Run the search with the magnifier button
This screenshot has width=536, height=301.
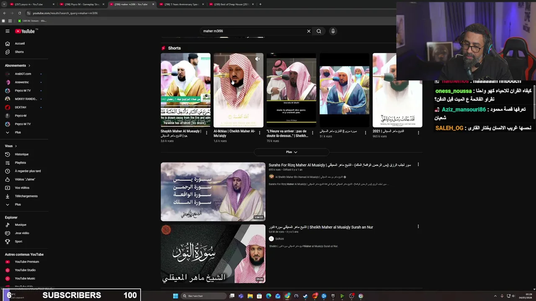point(319,31)
